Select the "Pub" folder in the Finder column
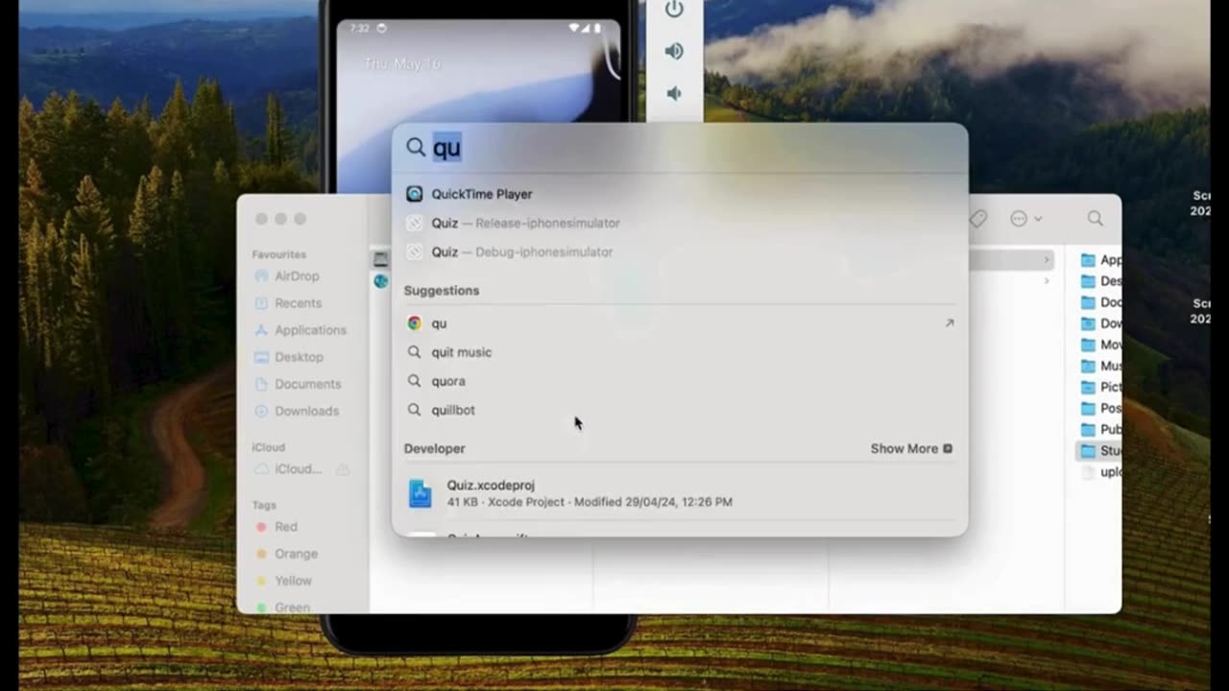1229x691 pixels. click(1099, 429)
